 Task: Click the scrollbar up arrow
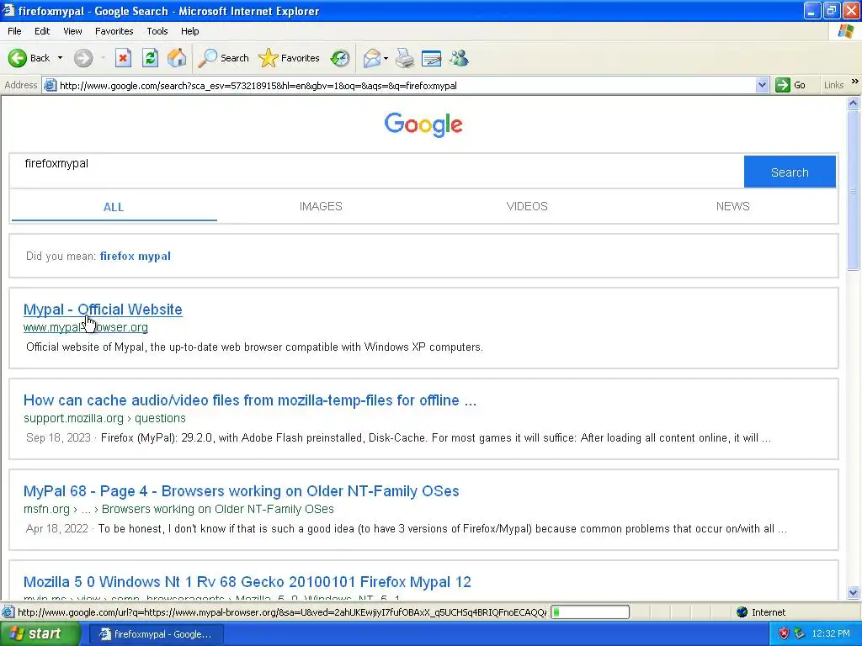coord(854,103)
